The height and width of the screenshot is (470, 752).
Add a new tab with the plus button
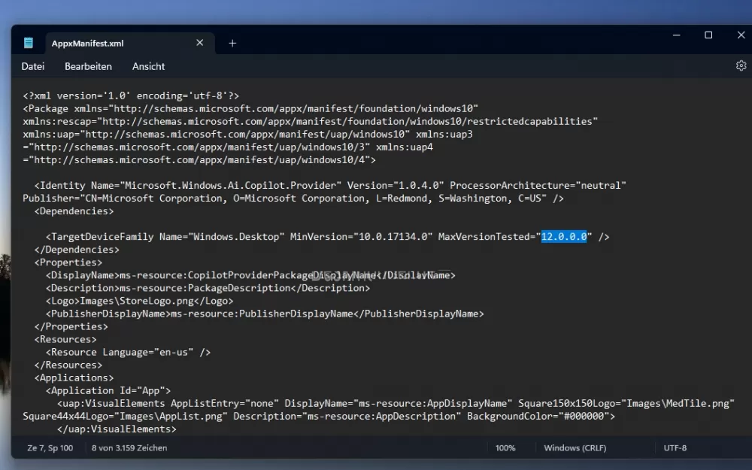[232, 43]
